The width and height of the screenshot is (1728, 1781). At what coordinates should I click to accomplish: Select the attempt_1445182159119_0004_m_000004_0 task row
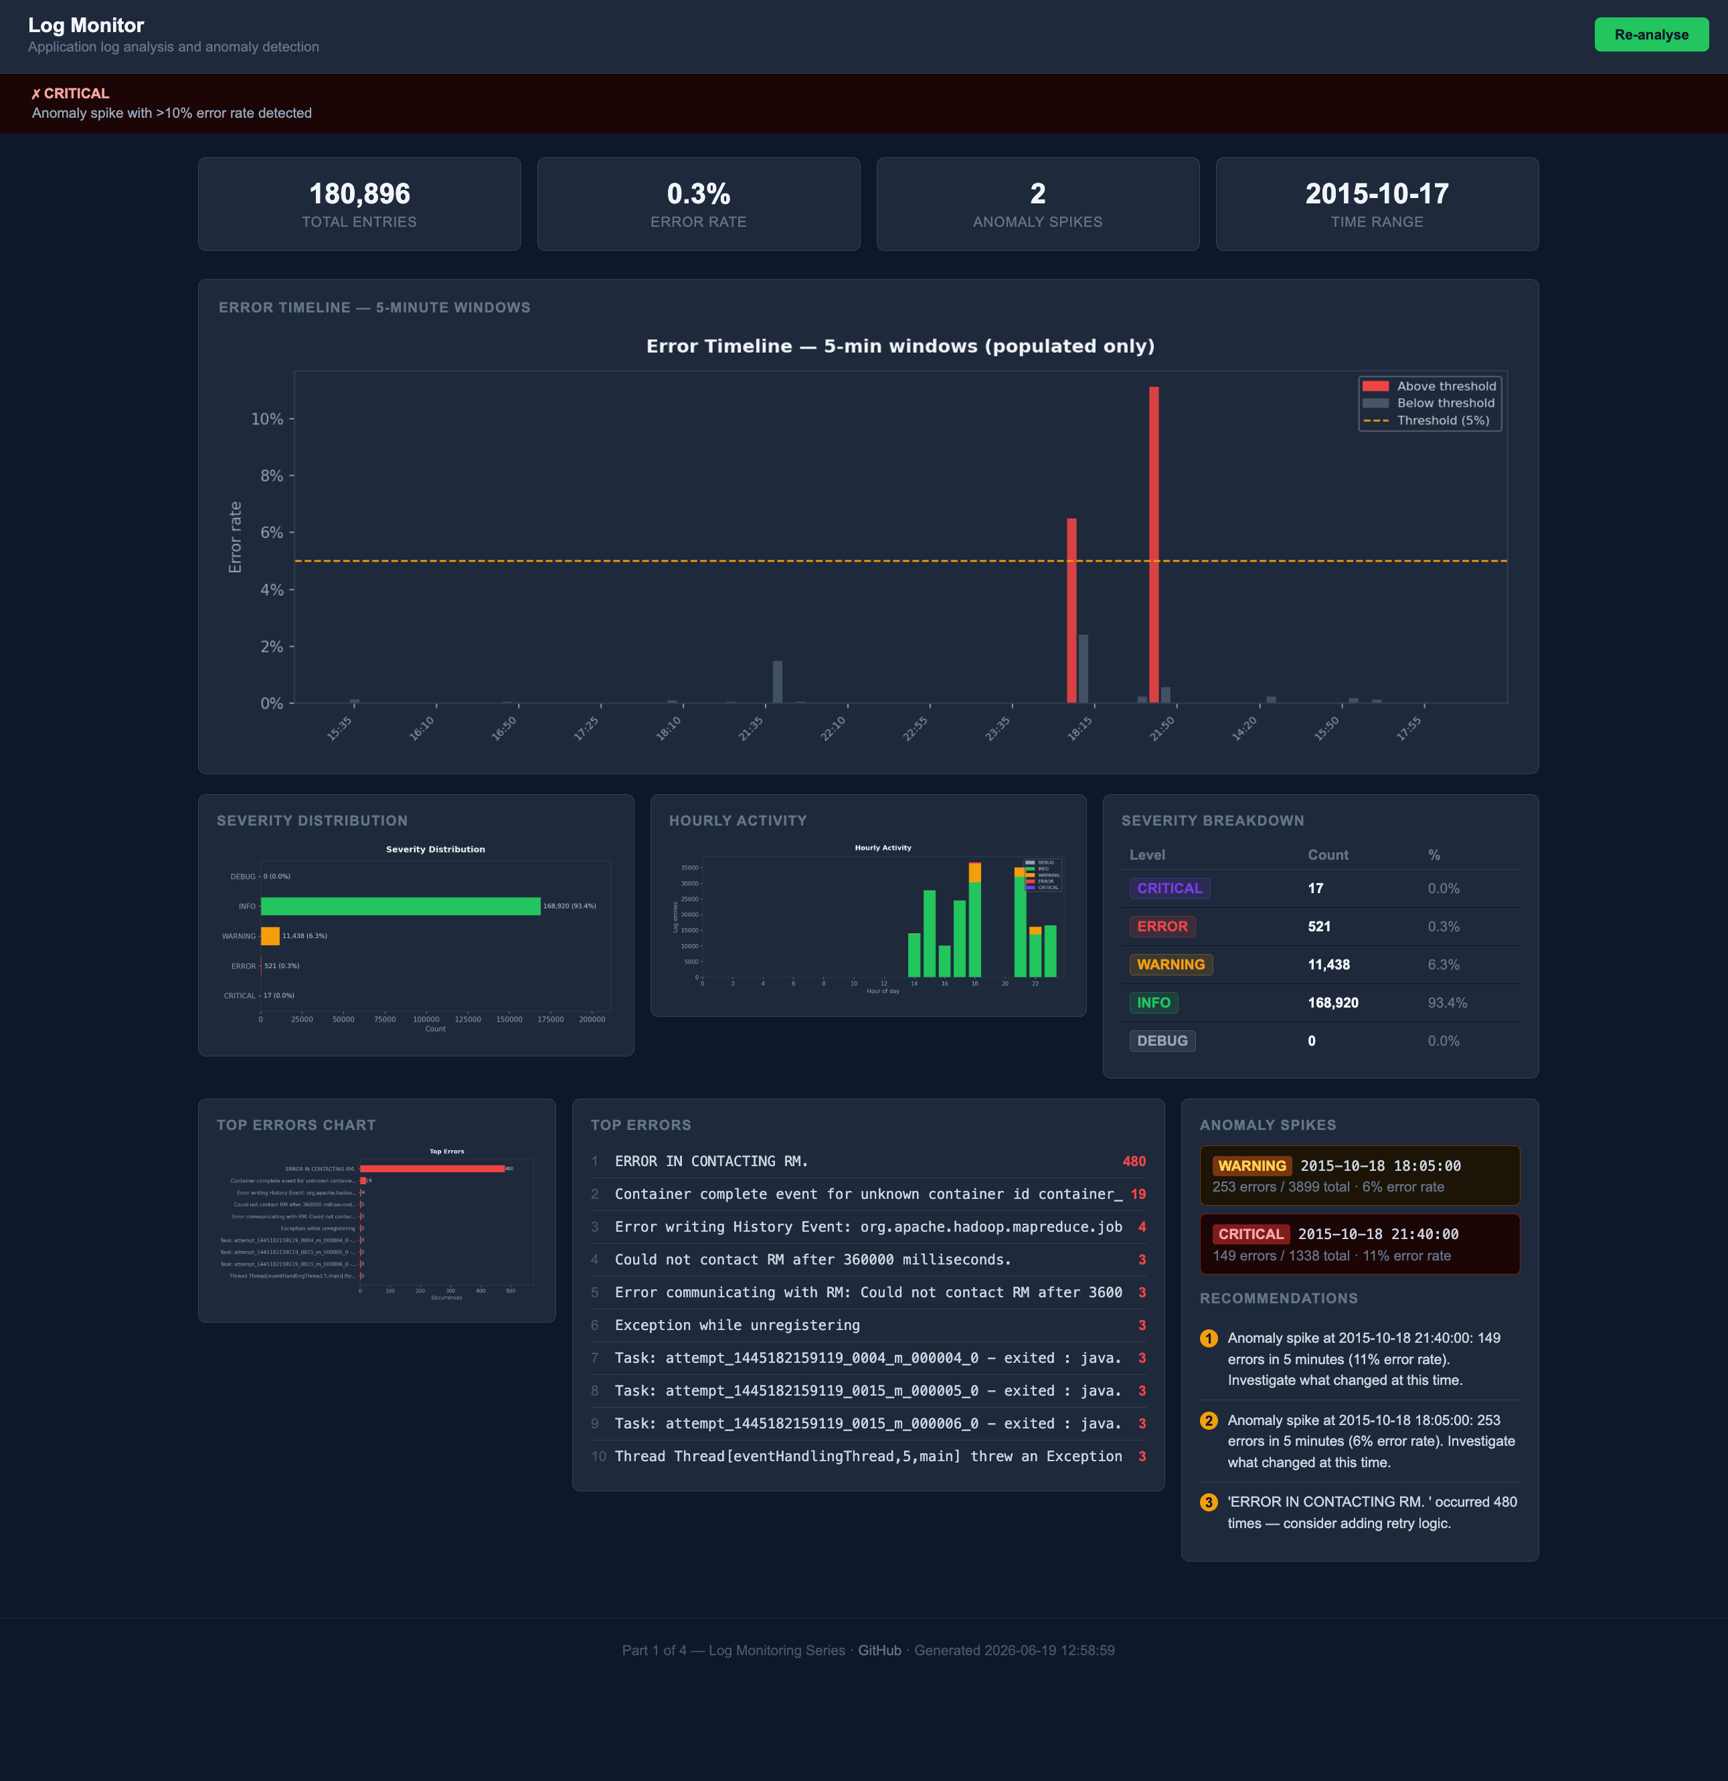(x=868, y=1357)
